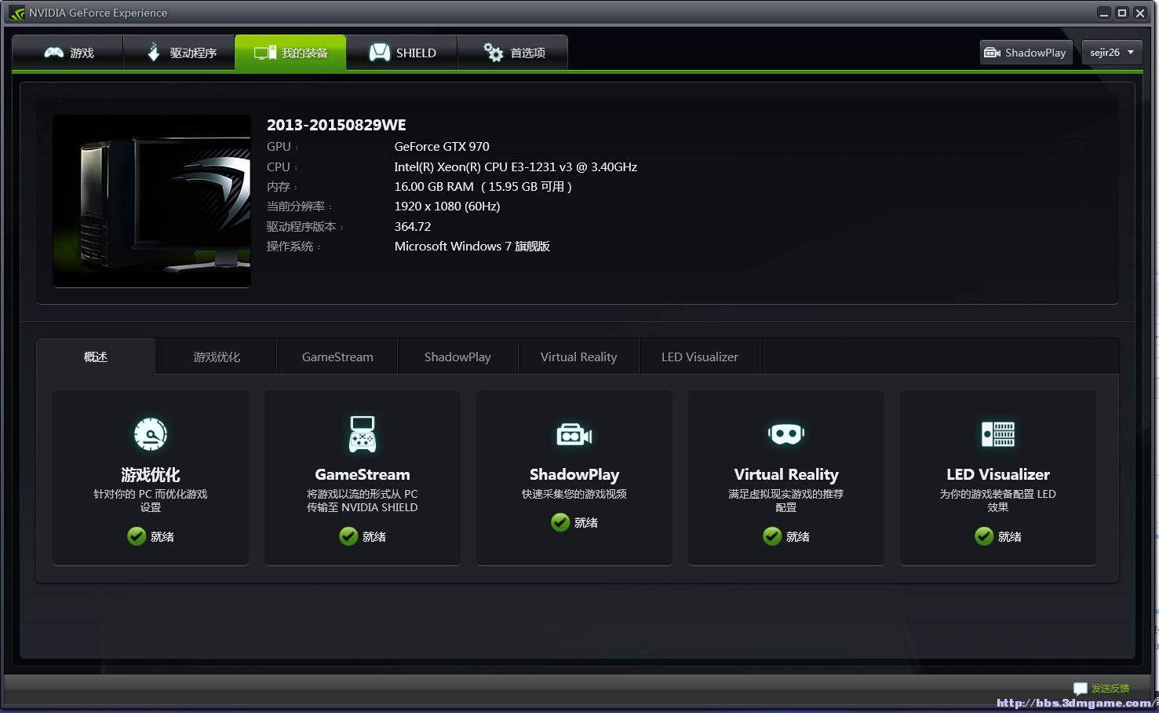Click the Virtual Reality headset icon
The height and width of the screenshot is (713, 1159).
[786, 433]
